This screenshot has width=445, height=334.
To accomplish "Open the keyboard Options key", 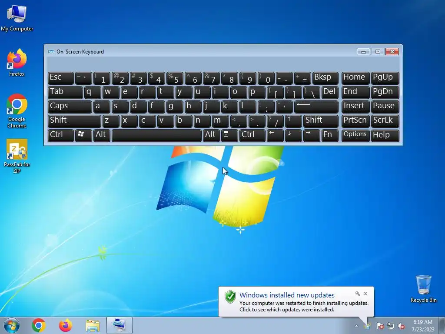I will [x=355, y=135].
